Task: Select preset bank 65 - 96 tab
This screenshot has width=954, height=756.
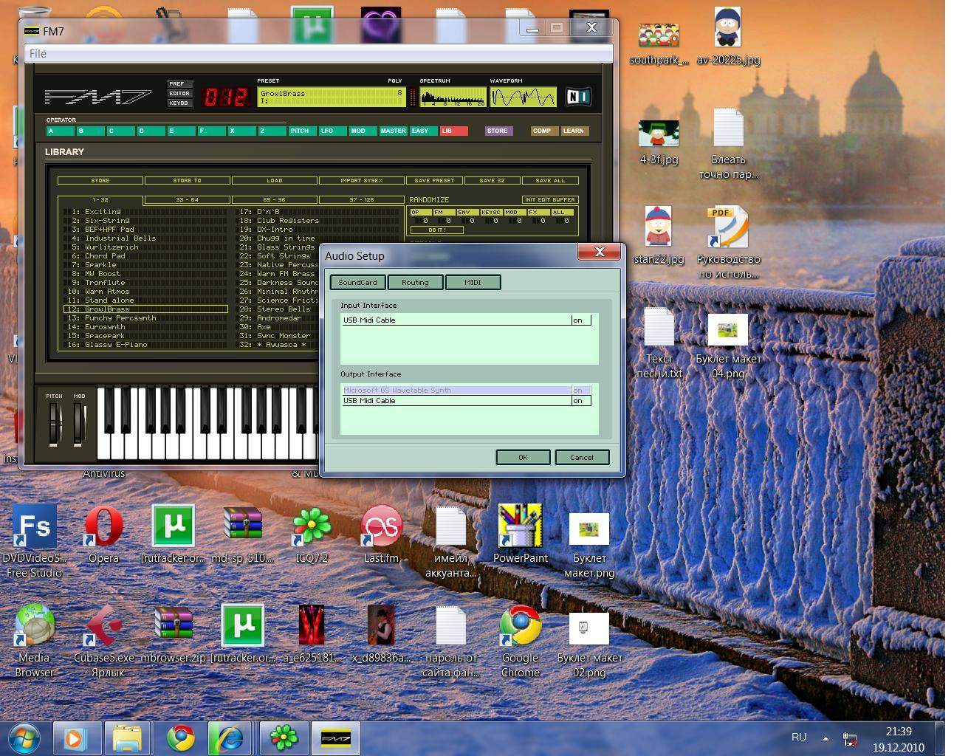Action: click(274, 199)
